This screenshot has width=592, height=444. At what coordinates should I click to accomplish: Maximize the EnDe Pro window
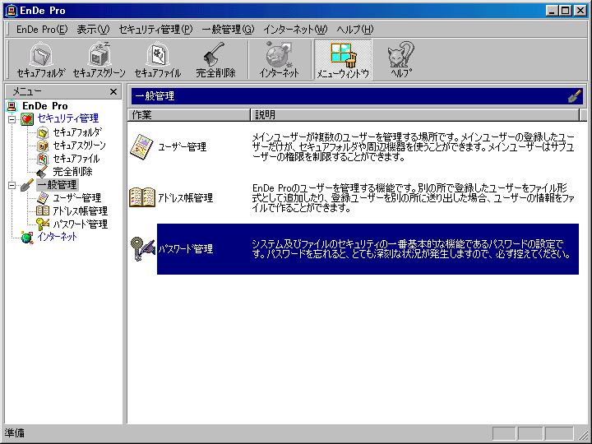566,11
